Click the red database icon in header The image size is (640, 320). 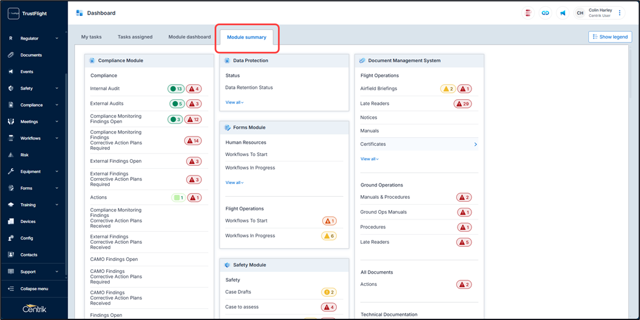coord(528,13)
